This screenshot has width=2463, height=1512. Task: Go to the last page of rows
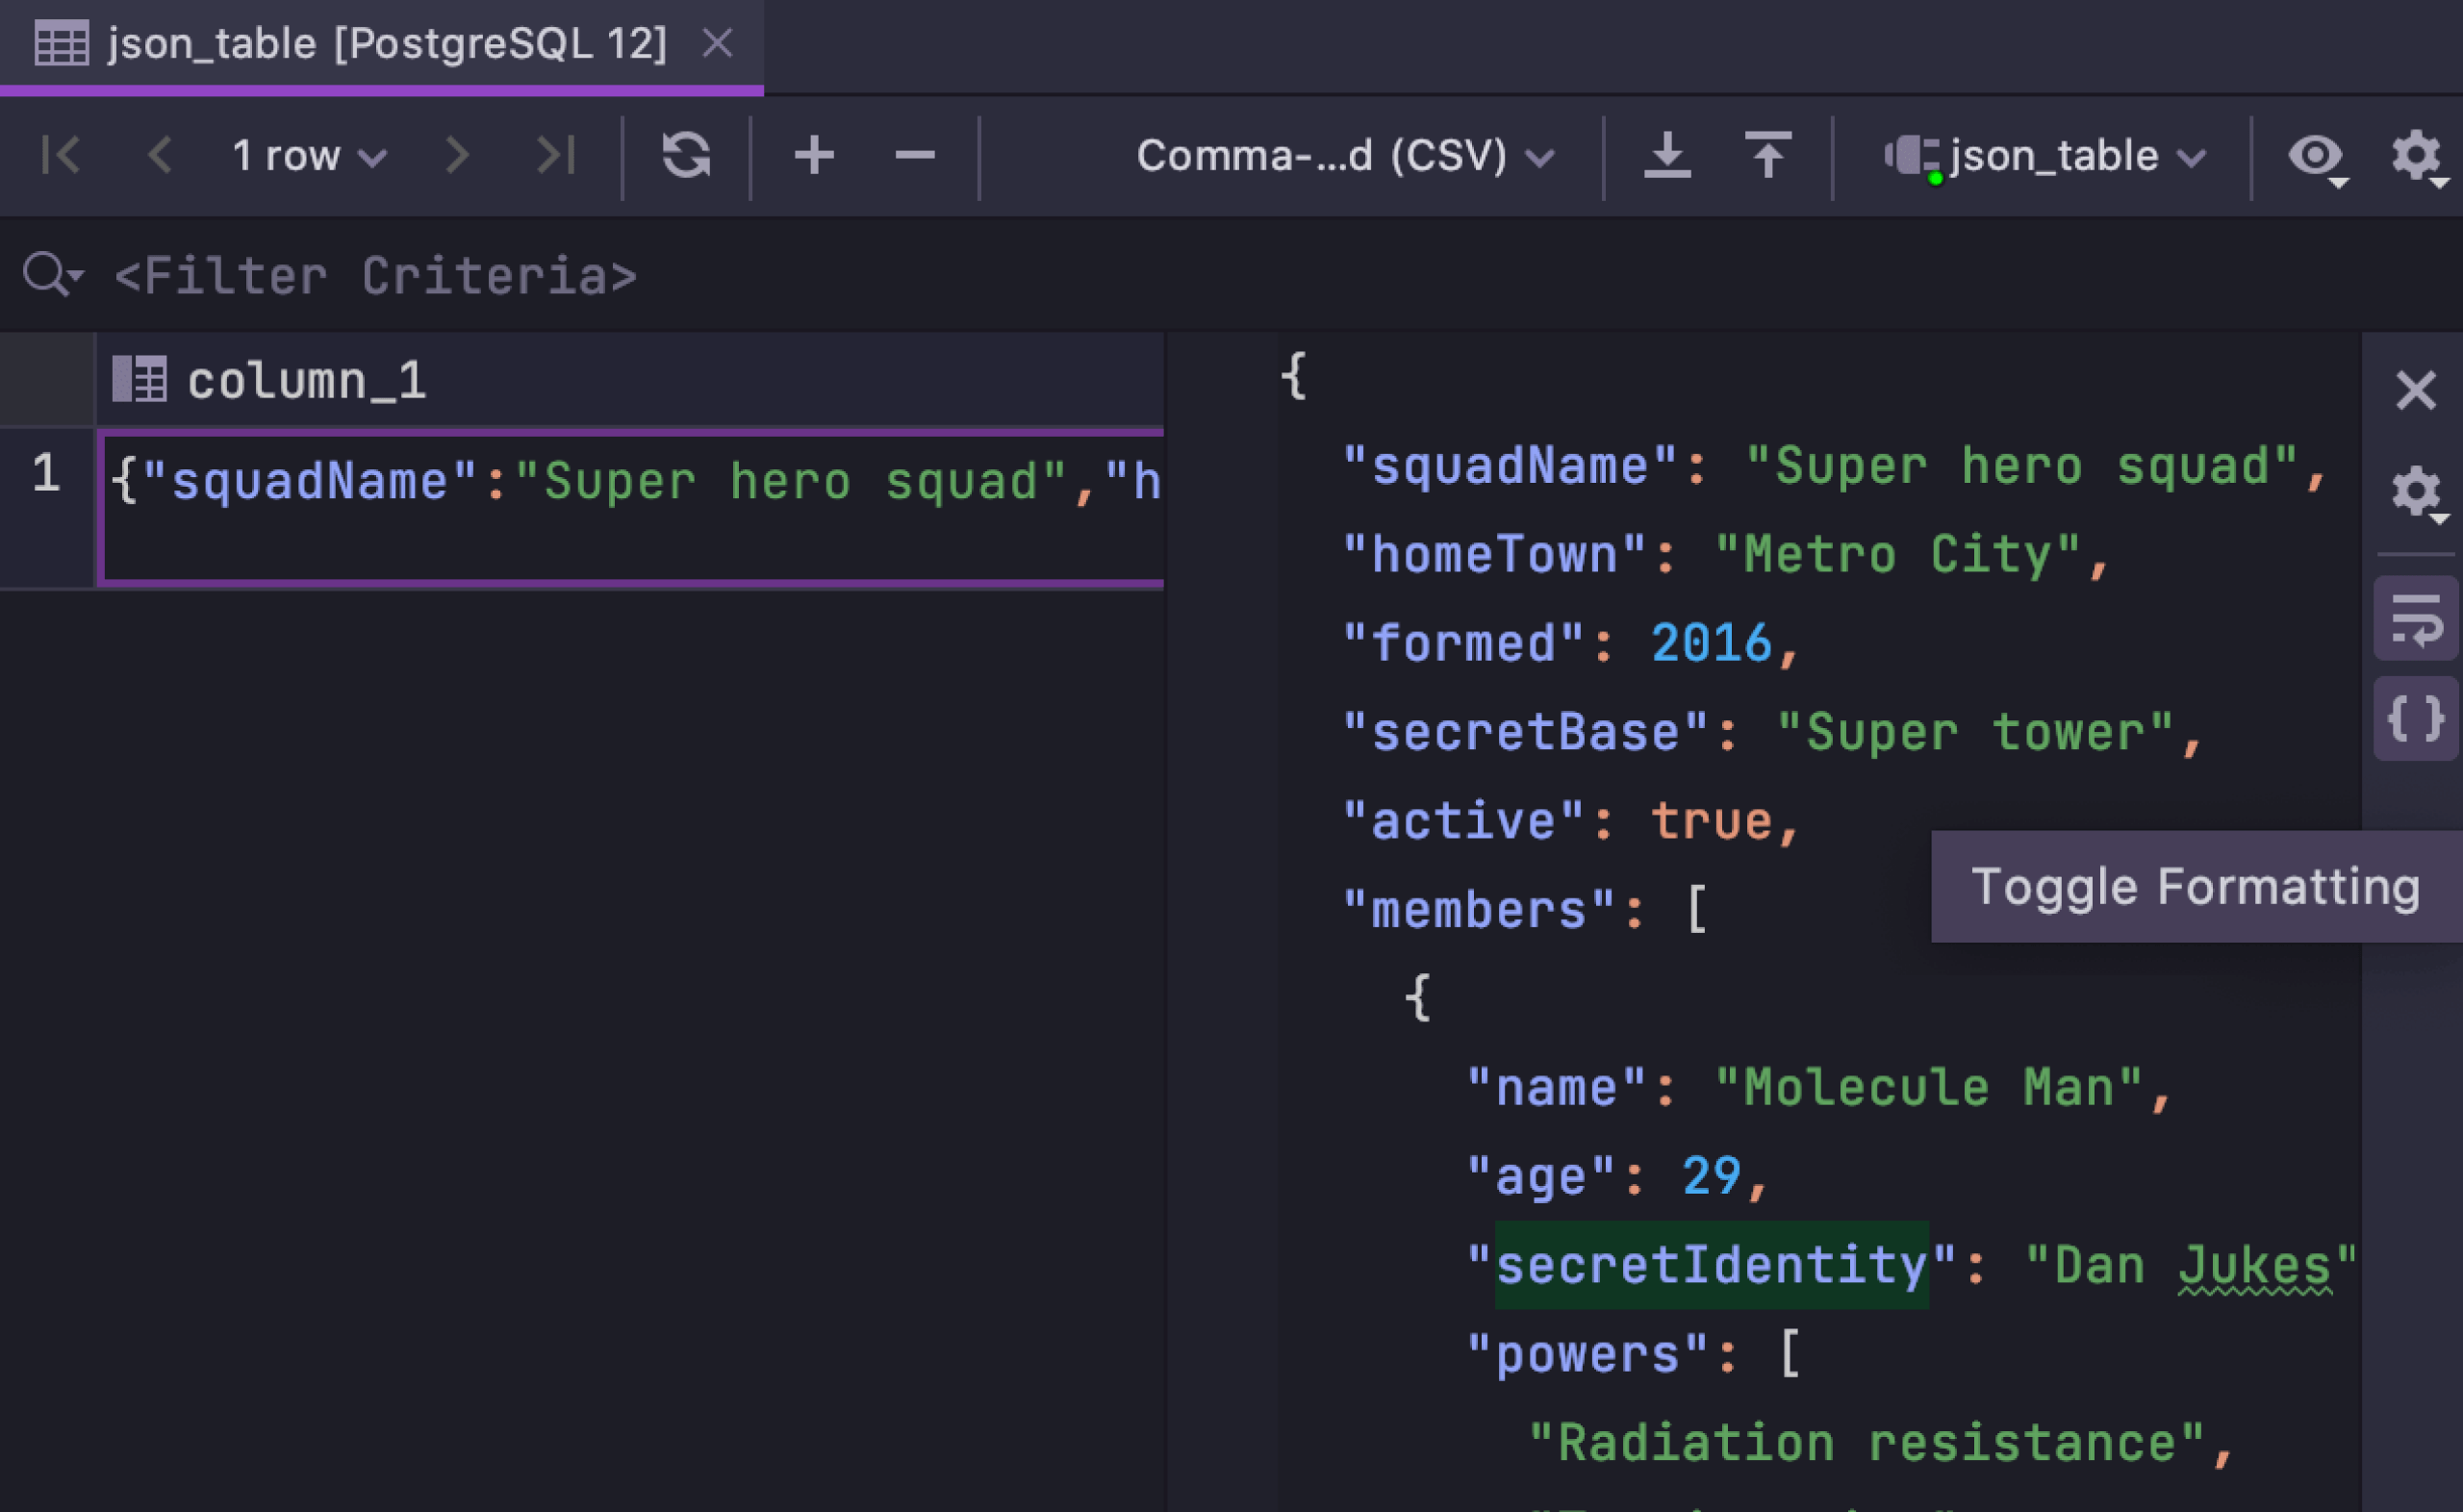click(556, 155)
